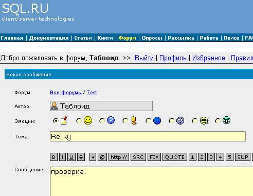The image size is (253, 196).
Task: Open the Избранное link
Action: click(209, 58)
